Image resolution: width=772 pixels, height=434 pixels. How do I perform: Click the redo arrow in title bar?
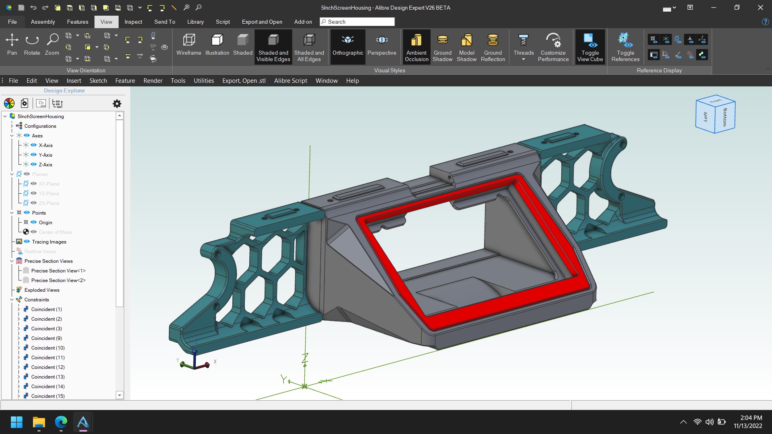click(x=45, y=8)
